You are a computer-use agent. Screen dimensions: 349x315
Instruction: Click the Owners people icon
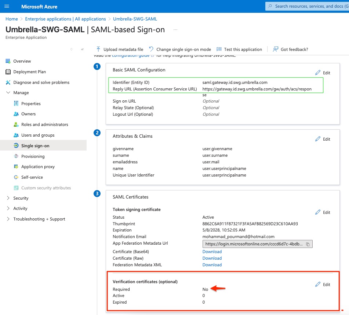pos(16,114)
